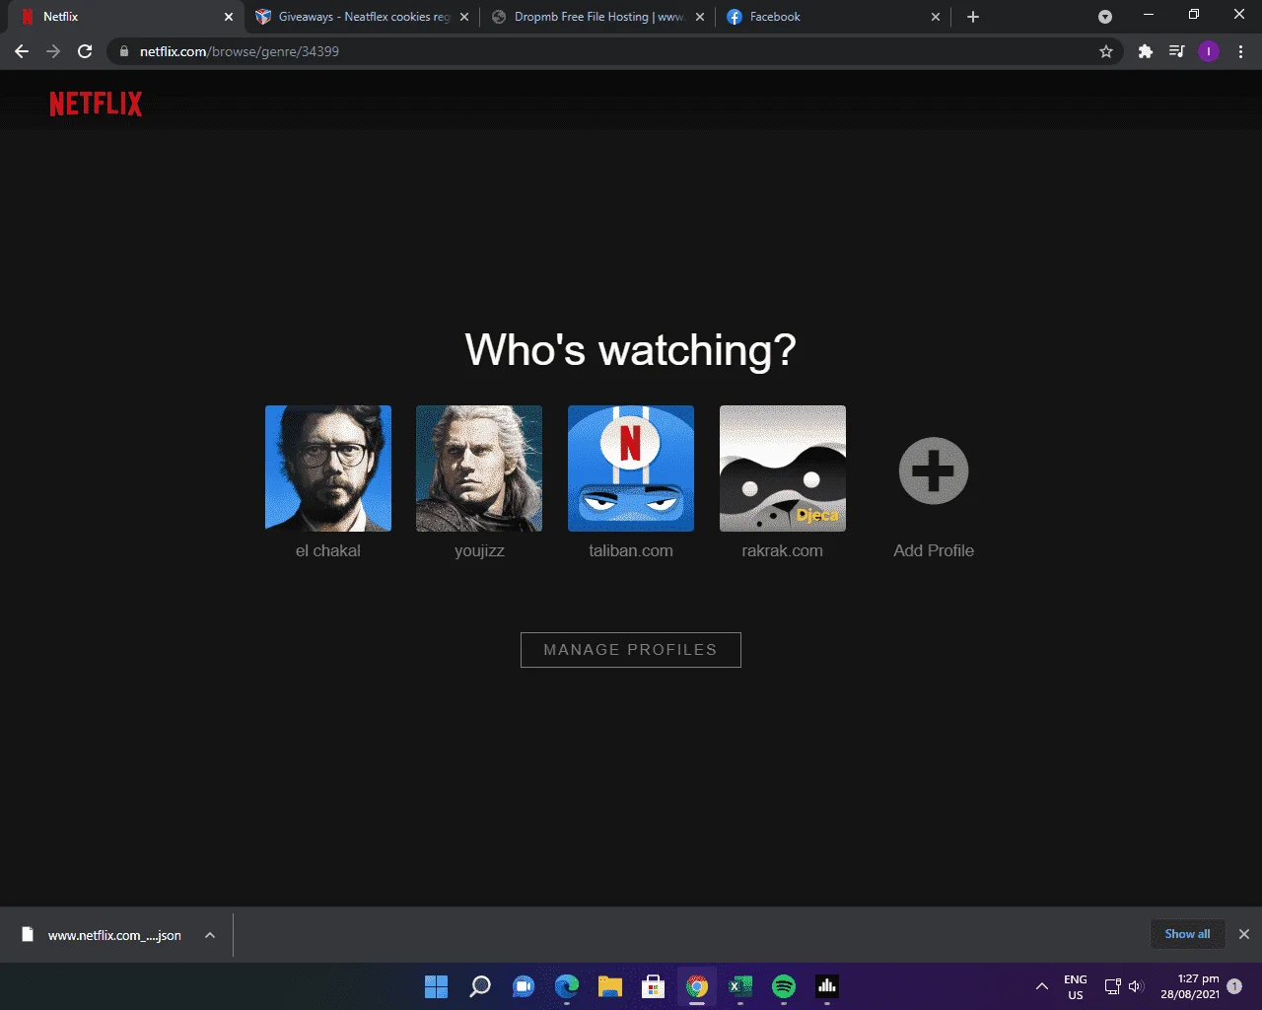
Task: Open taskbar Search
Action: point(480,986)
